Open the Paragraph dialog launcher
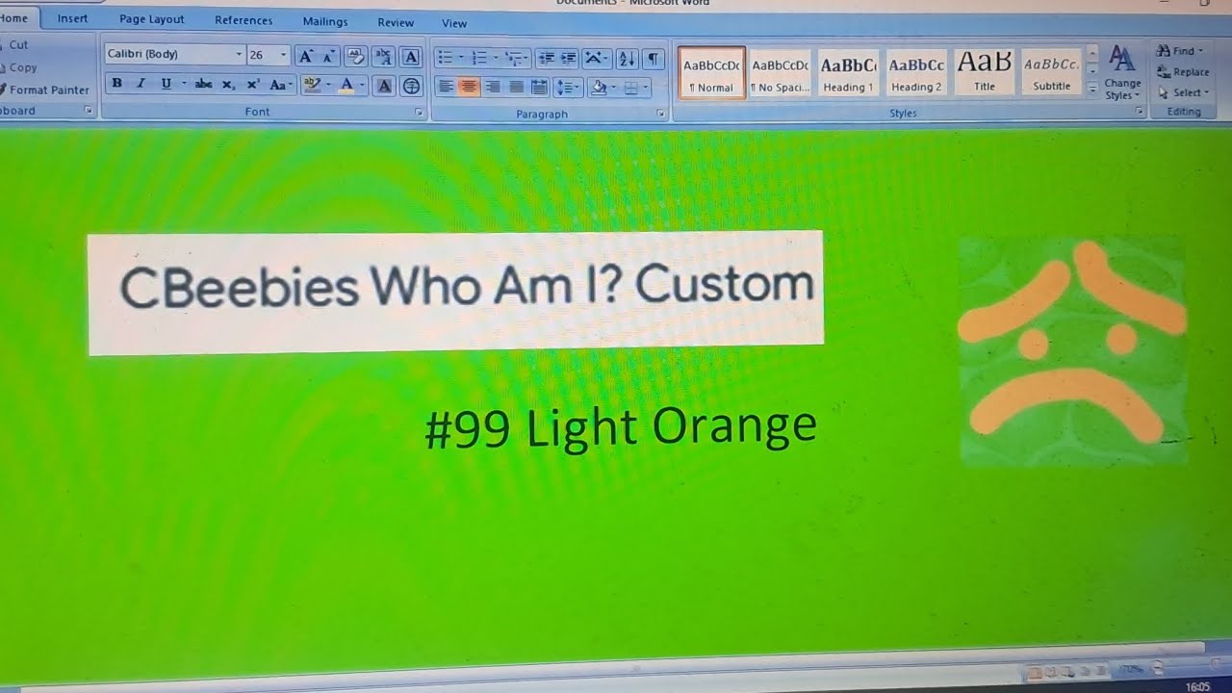 click(x=661, y=114)
